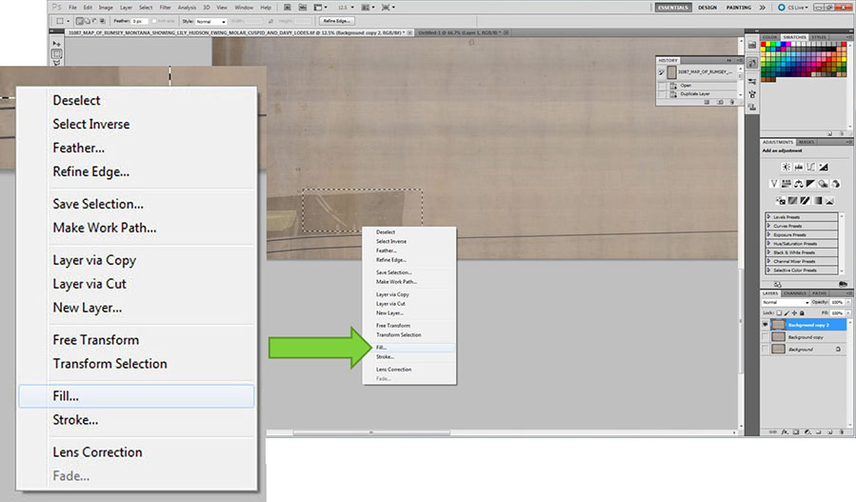Viewport: 856px width, 502px height.
Task: Show the bottom Background layer
Action: pos(766,350)
